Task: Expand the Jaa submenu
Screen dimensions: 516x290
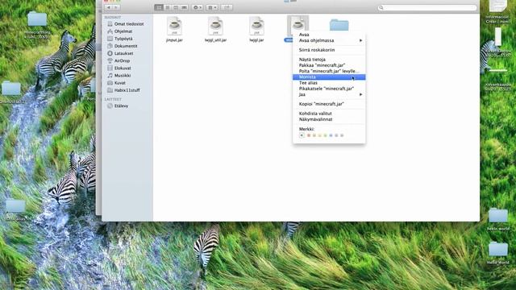Action: click(329, 94)
